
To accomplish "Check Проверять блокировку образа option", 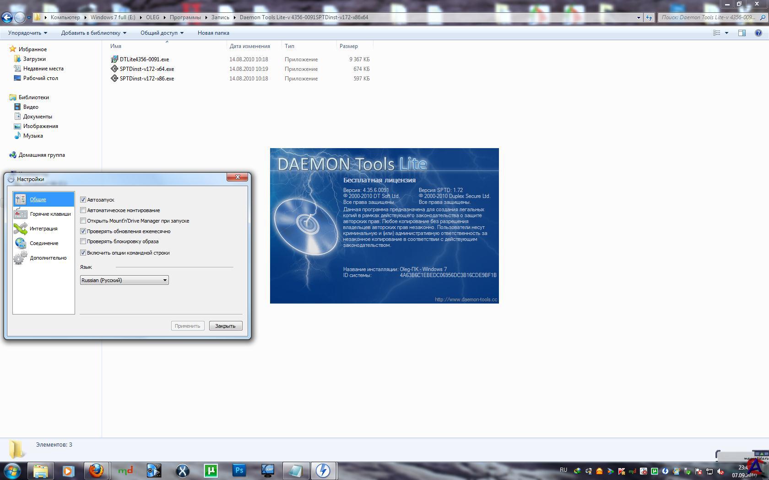I will [x=83, y=241].
